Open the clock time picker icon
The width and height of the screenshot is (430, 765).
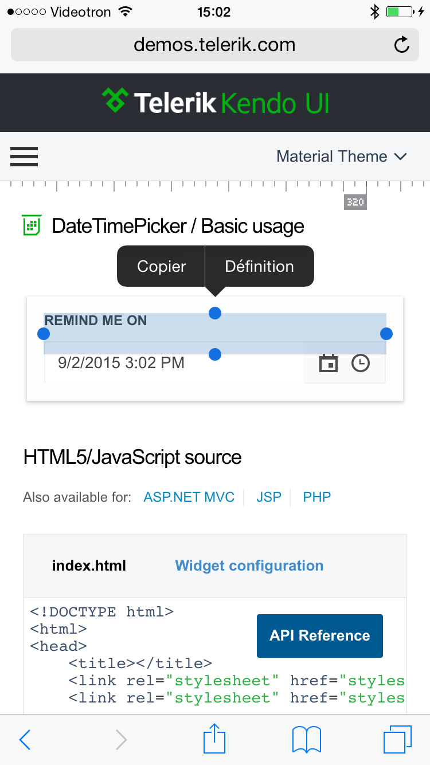pos(361,363)
